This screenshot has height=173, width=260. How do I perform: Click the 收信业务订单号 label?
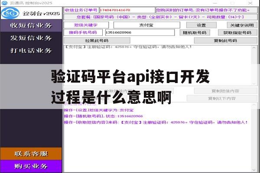[x=81, y=10]
